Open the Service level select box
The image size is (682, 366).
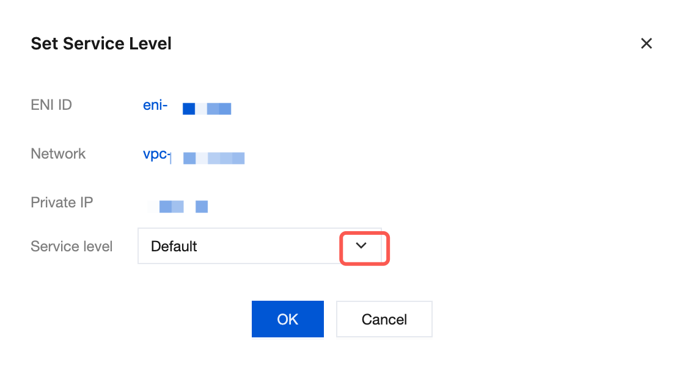244,246
